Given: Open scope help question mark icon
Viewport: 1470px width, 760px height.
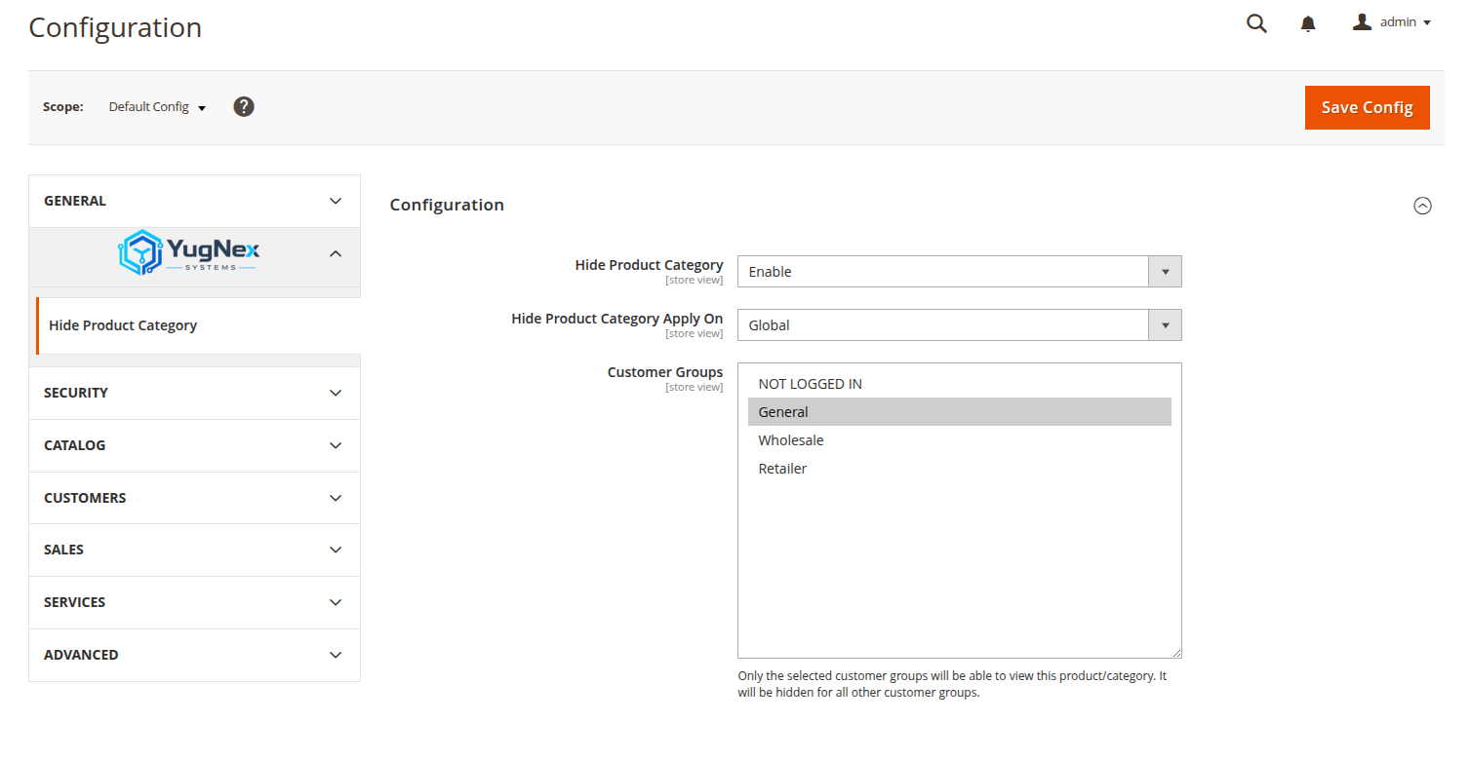Looking at the screenshot, I should [244, 106].
